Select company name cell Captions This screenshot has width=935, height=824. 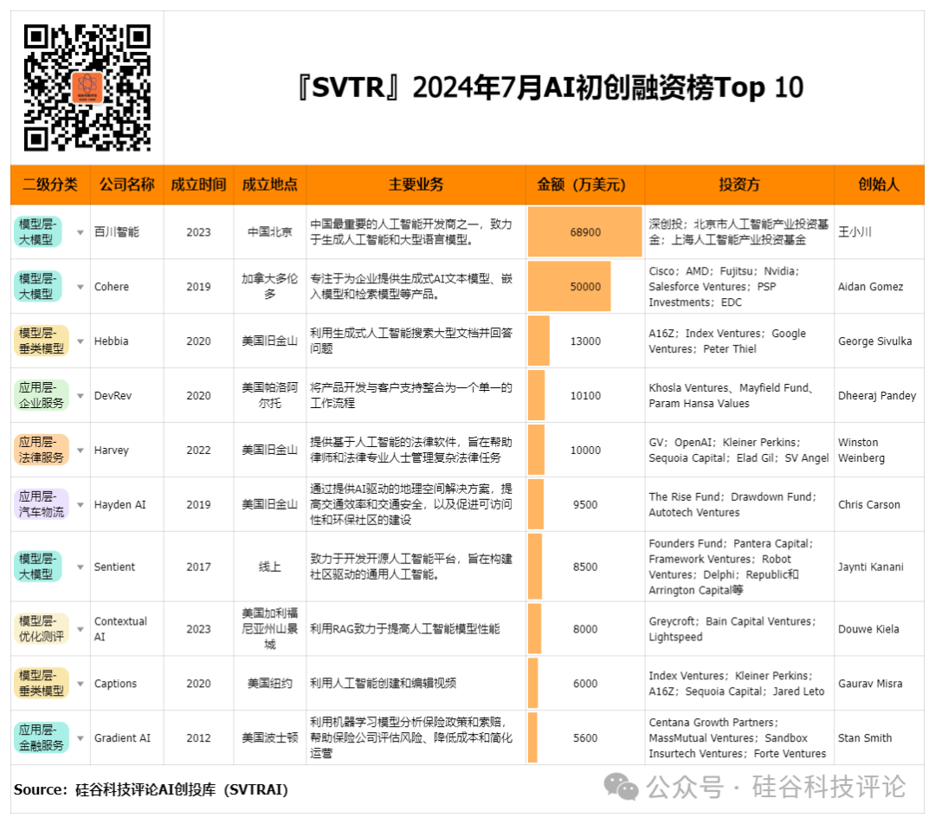point(127,684)
